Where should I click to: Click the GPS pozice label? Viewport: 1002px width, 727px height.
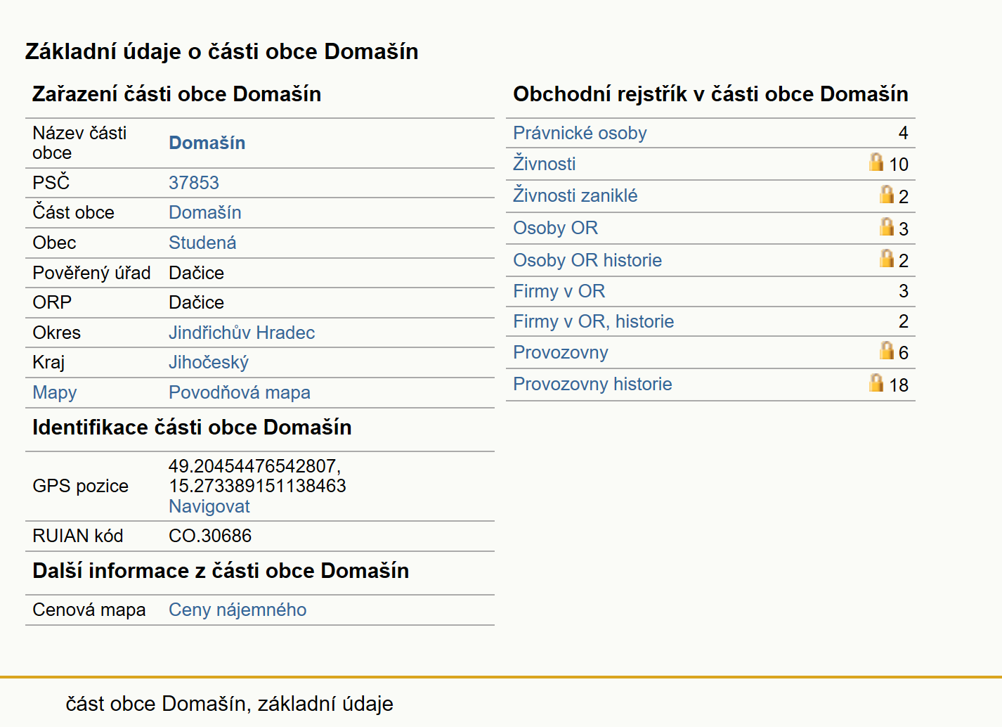pos(81,486)
